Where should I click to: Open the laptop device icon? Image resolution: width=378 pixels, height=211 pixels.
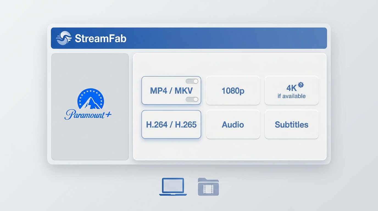(x=173, y=187)
